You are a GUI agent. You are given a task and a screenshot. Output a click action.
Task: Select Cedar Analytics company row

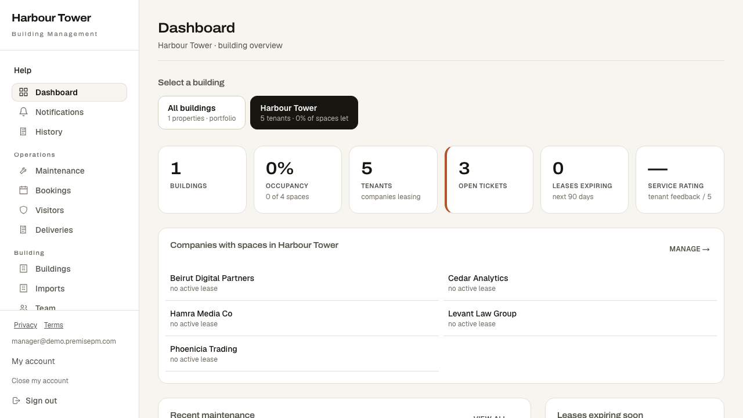[580, 283]
